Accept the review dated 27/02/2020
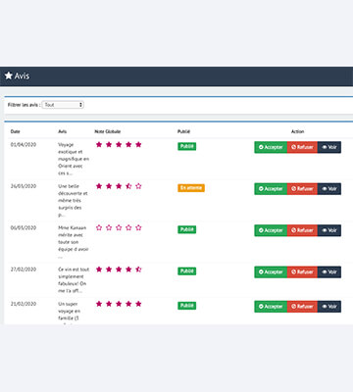This screenshot has width=353, height=392. [x=271, y=272]
